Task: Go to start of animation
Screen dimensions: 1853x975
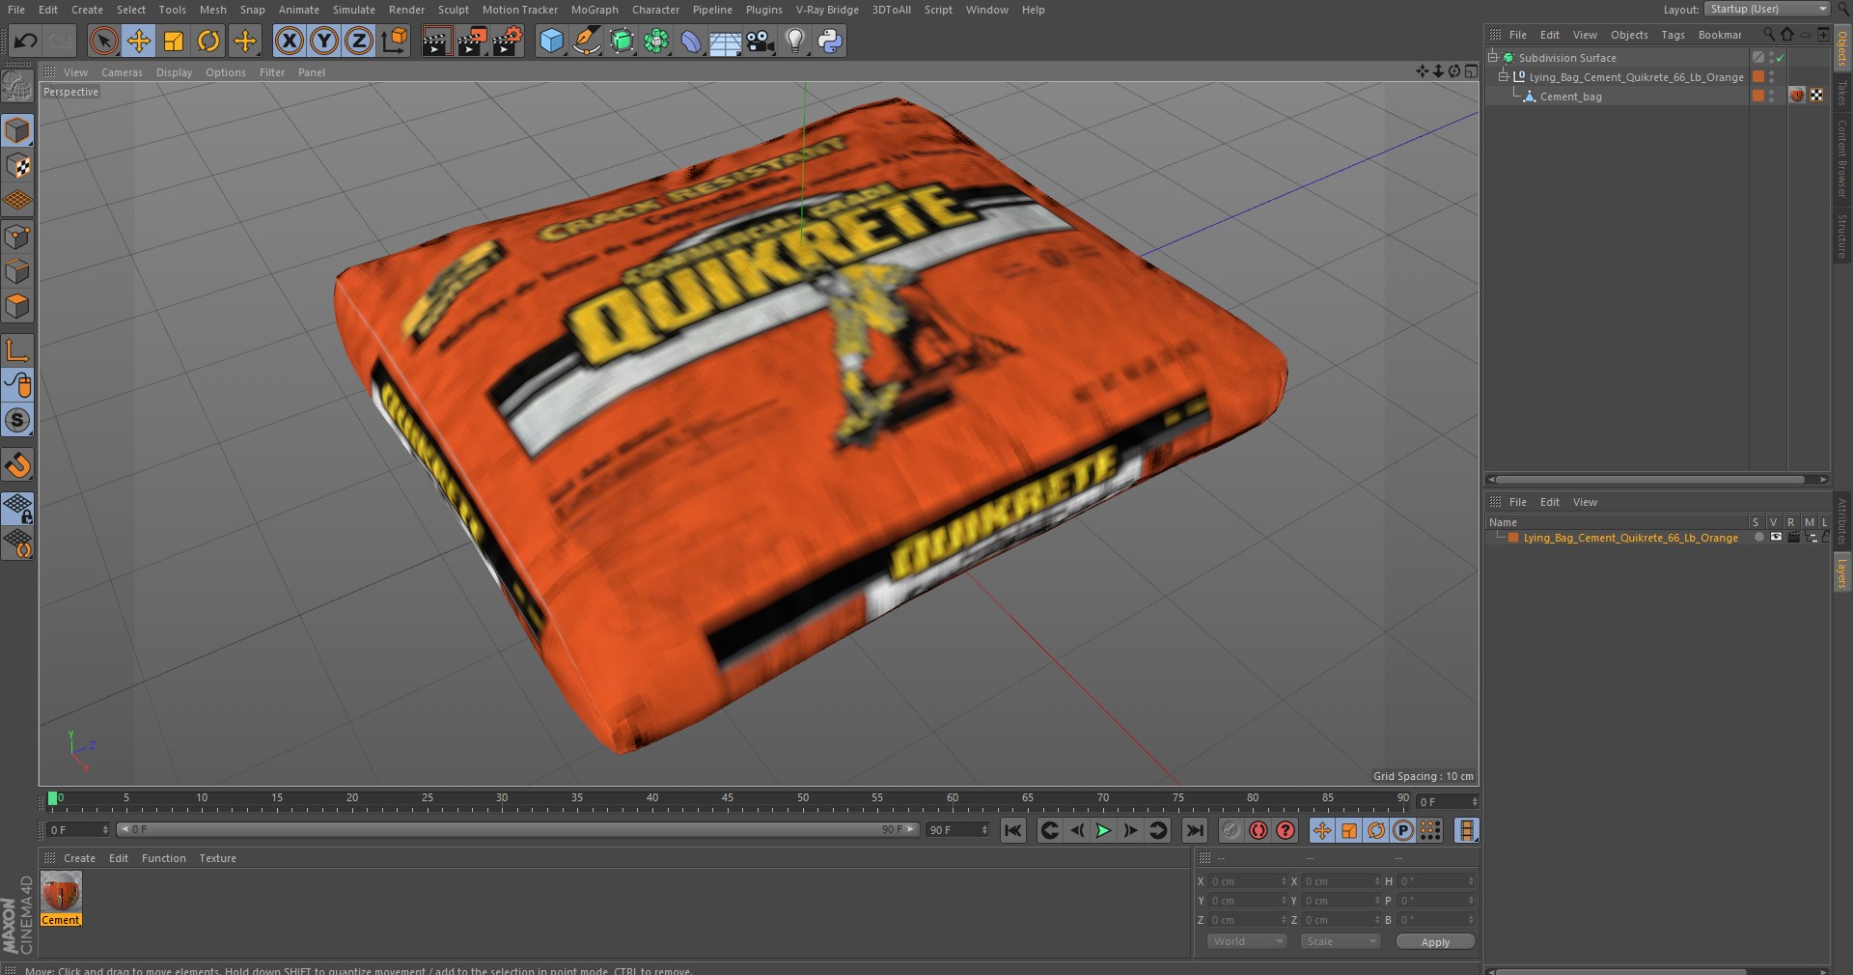Action: tap(1012, 830)
